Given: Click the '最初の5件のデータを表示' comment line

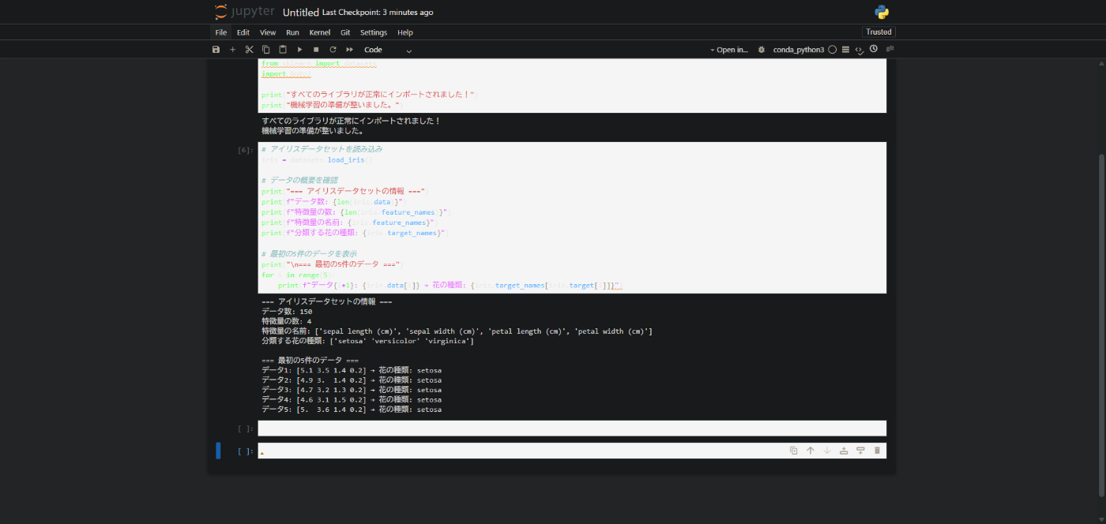Looking at the screenshot, I should coord(309,253).
